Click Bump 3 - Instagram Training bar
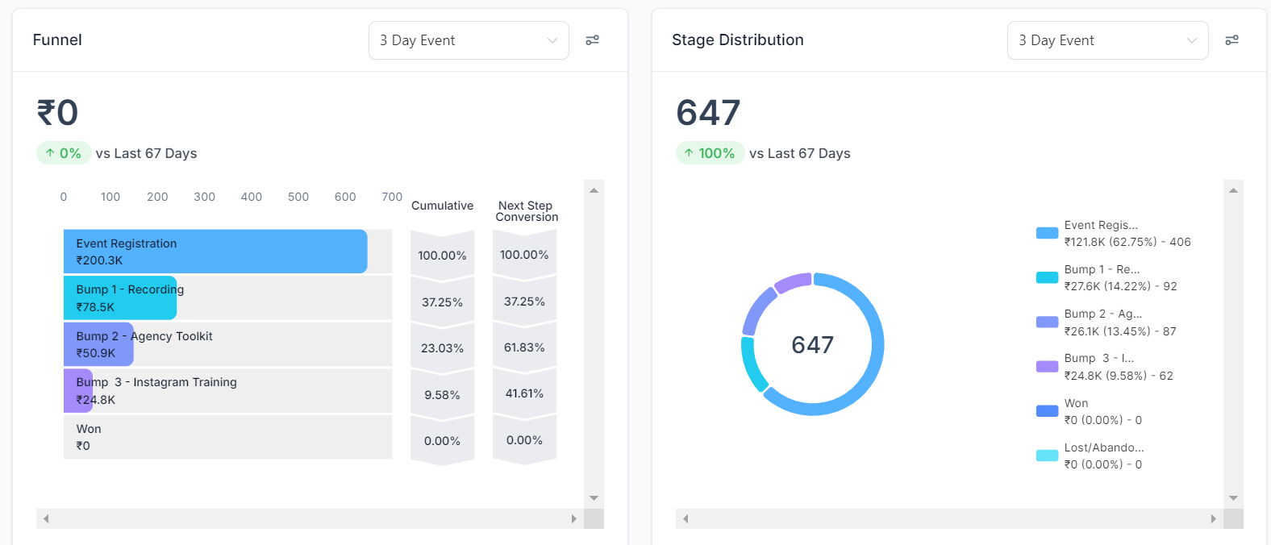 [x=78, y=391]
